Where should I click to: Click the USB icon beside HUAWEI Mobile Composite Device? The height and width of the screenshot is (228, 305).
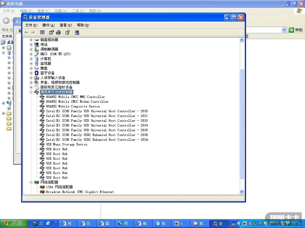click(42, 106)
